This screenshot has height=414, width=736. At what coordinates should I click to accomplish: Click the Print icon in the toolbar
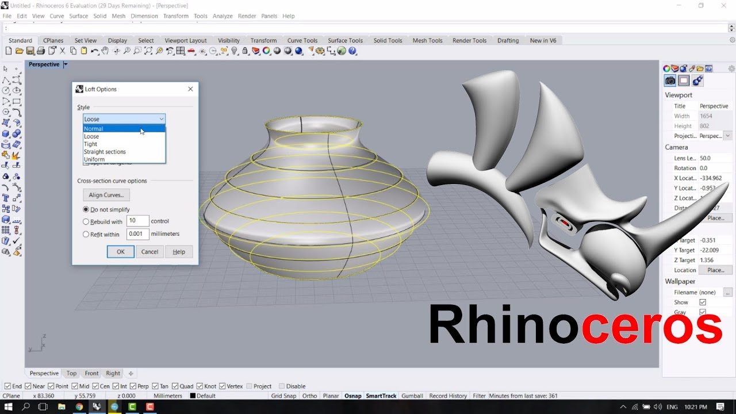(41, 51)
